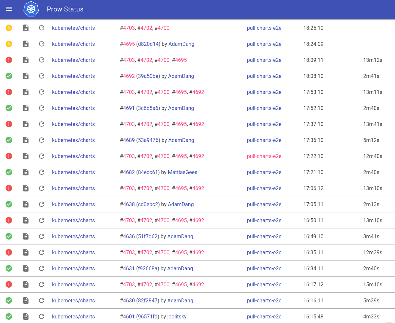395x323 pixels.
Task: Select the duration 15m10s
Action: pos(373,284)
